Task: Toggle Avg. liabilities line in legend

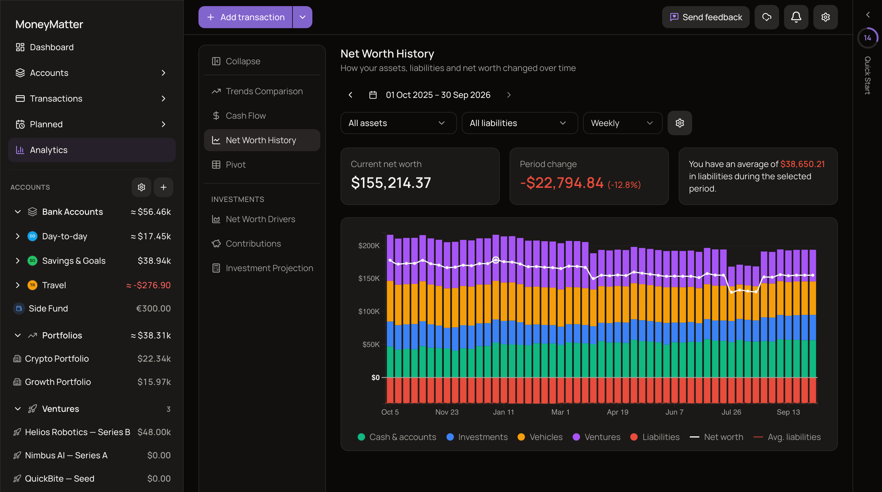Action: (787, 437)
